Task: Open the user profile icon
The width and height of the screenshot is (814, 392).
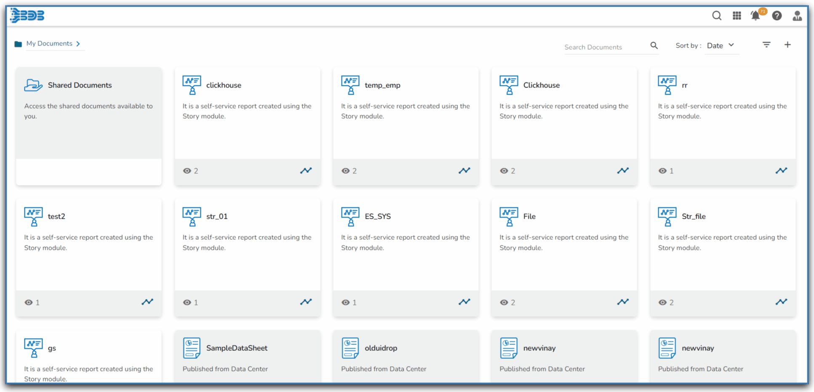Action: click(797, 16)
